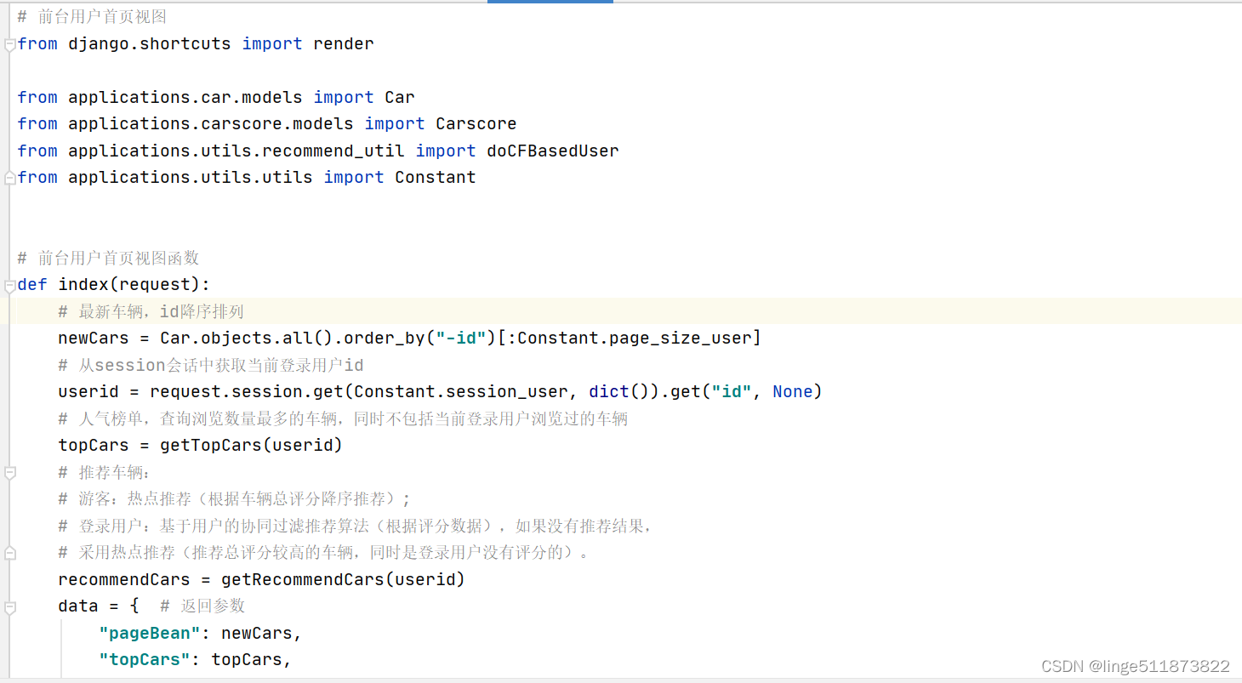
Task: Click the comment beginning '# 人气榜单'
Action: (343, 418)
